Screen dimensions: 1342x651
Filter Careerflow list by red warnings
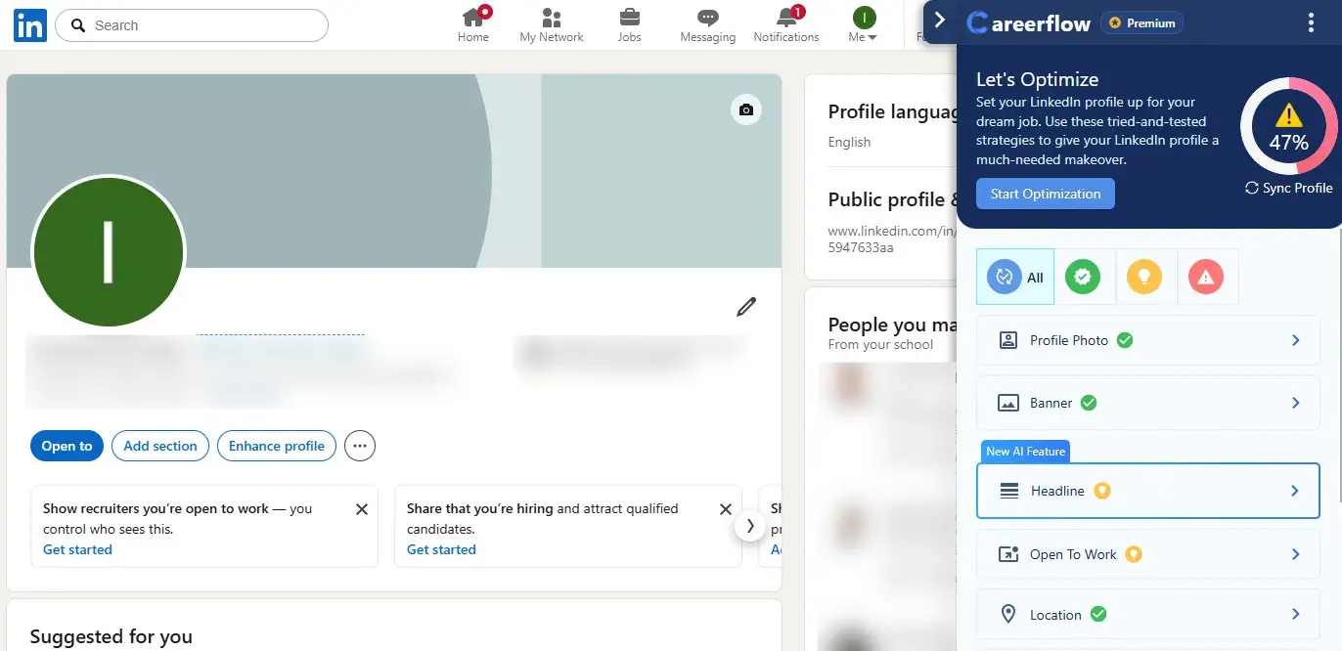point(1207,277)
